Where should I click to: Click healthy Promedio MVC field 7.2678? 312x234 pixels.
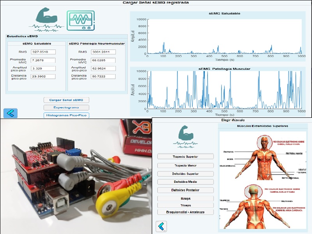43,60
